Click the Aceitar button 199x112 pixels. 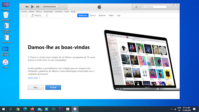(x=53, y=87)
